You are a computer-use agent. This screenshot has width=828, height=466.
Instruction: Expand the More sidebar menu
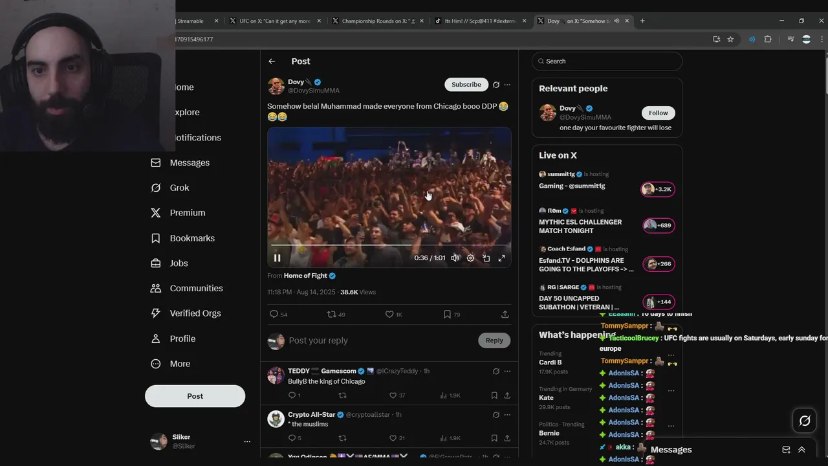(x=170, y=364)
